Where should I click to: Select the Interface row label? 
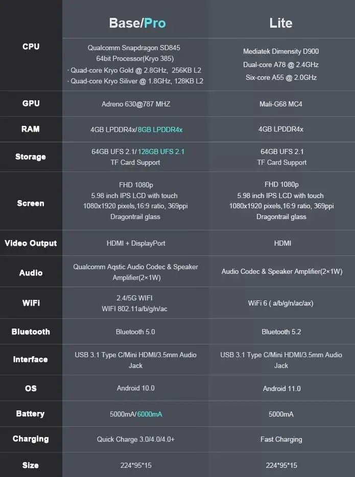(x=30, y=360)
